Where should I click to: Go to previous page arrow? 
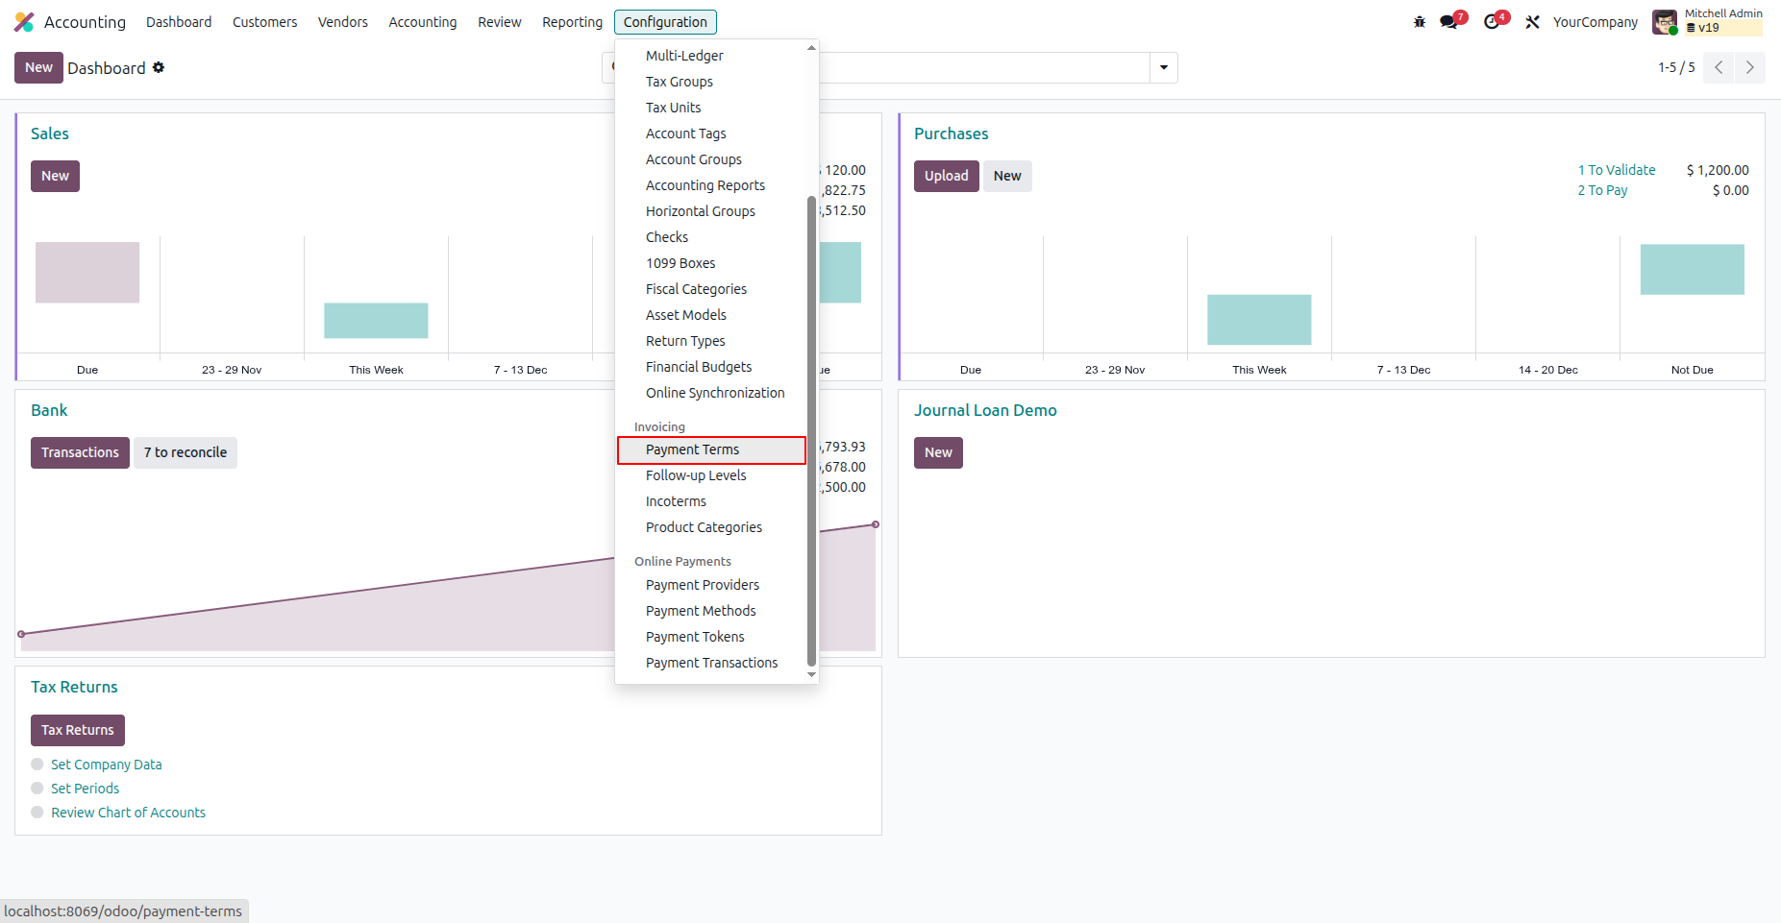(1719, 67)
